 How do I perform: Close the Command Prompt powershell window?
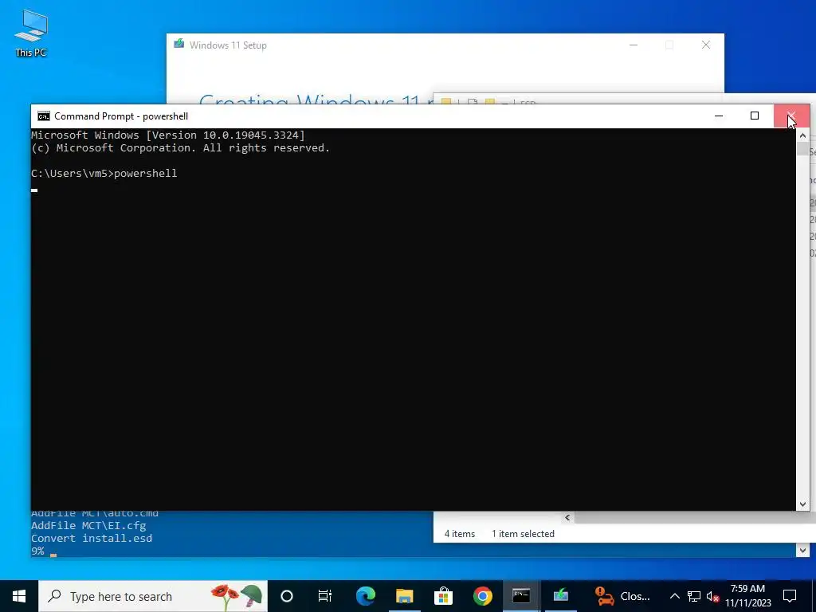(791, 116)
